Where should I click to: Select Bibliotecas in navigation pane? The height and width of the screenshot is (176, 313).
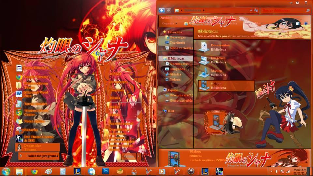[x=176, y=58]
